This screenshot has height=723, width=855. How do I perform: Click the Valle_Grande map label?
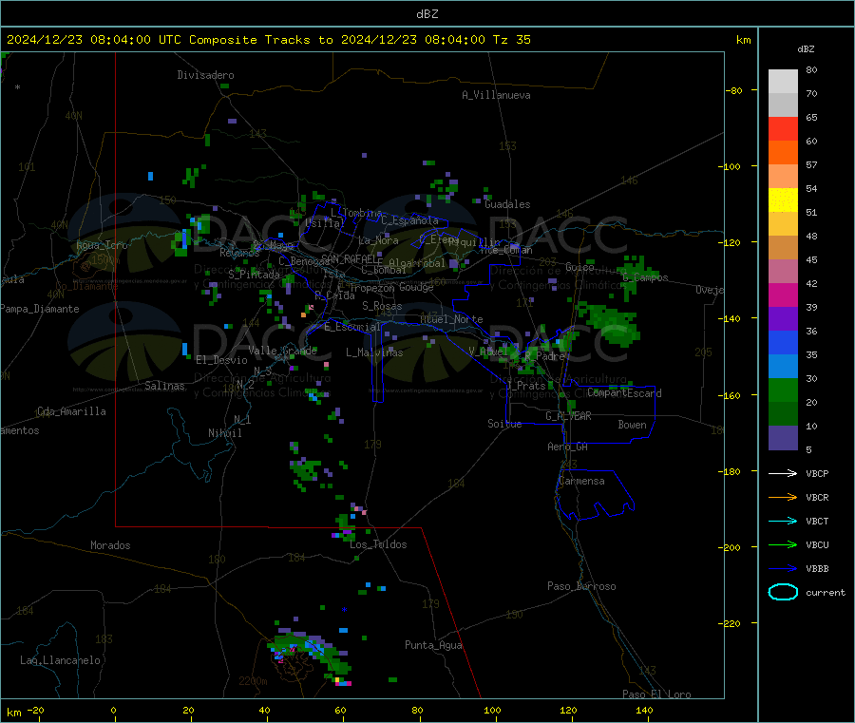(282, 351)
